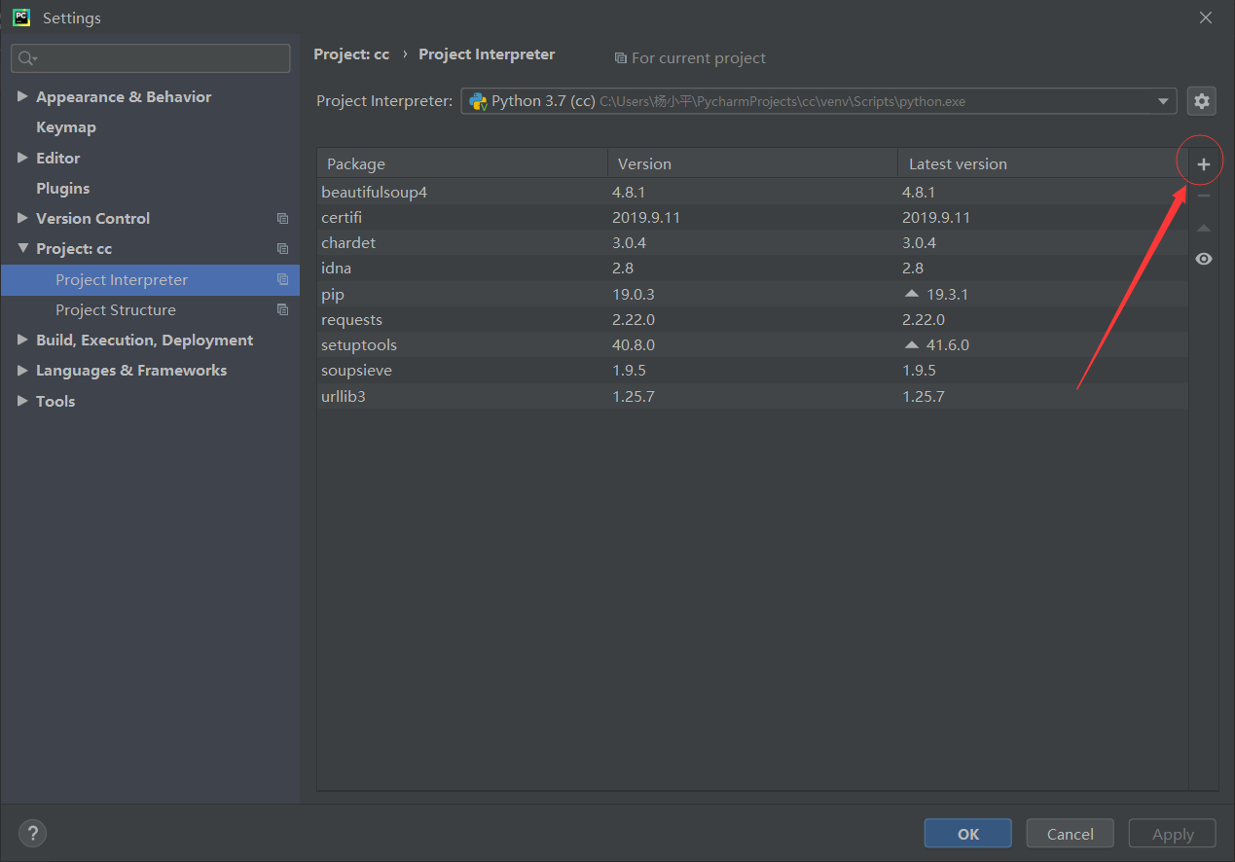Click the For current project icon
1235x862 pixels.
(x=620, y=58)
